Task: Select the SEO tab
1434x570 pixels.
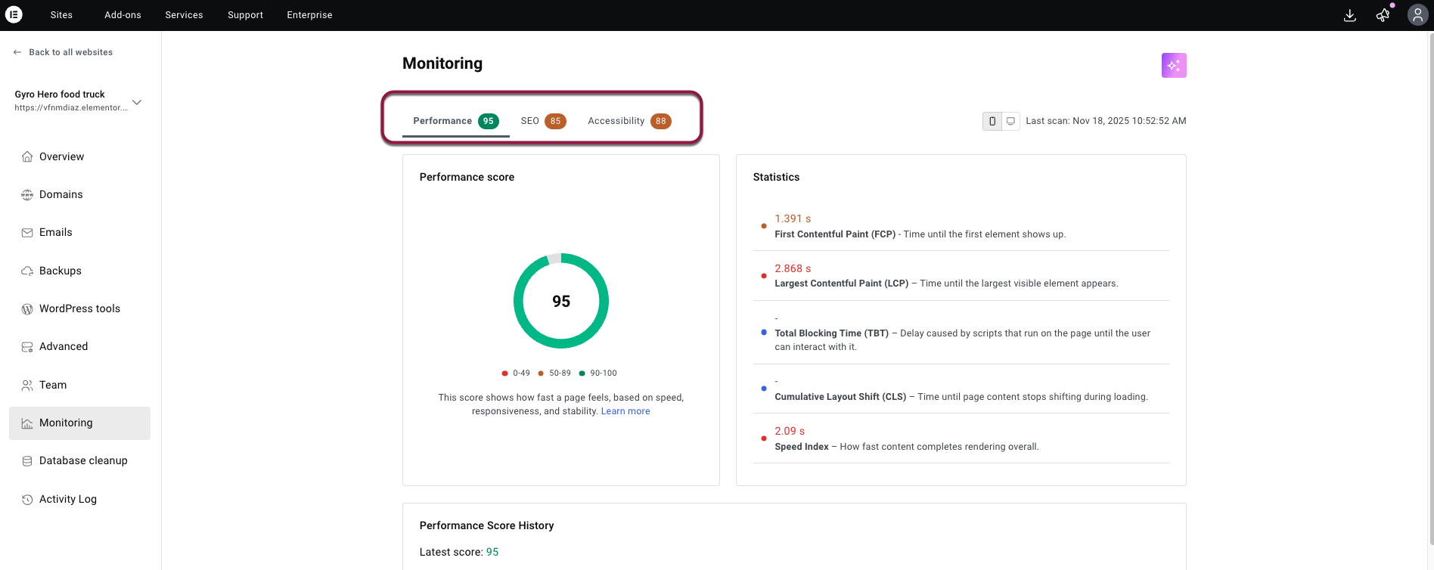Action: coord(542,121)
